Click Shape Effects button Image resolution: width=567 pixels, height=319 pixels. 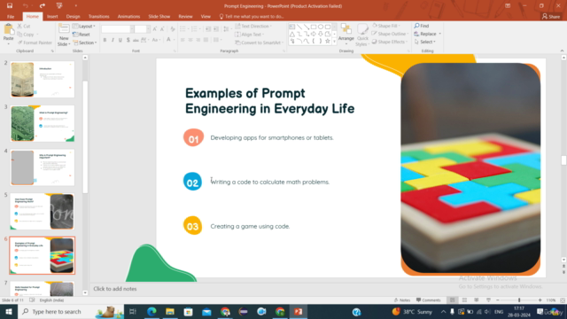click(390, 42)
